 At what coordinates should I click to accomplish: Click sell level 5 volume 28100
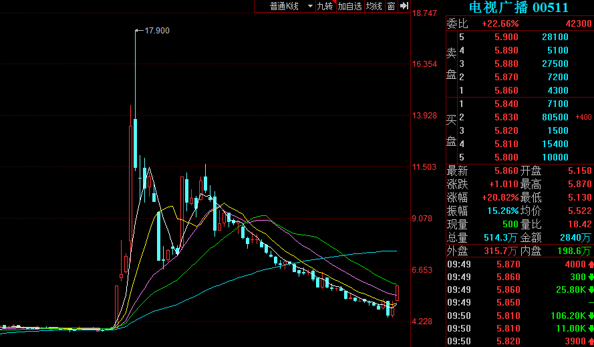(555, 37)
